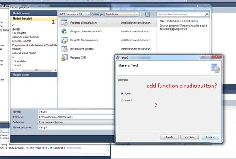Click Annulla in Setup2 dialog
Image resolution: width=236 pixels, height=159 pixels.
[x=169, y=137]
